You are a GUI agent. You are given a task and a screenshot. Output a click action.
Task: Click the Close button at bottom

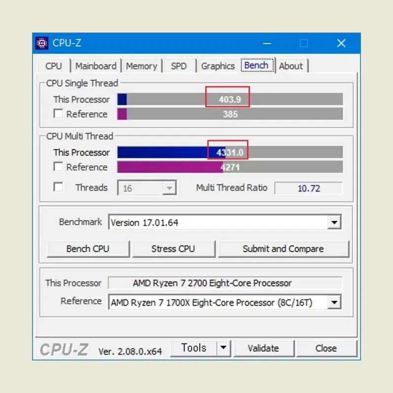click(326, 349)
